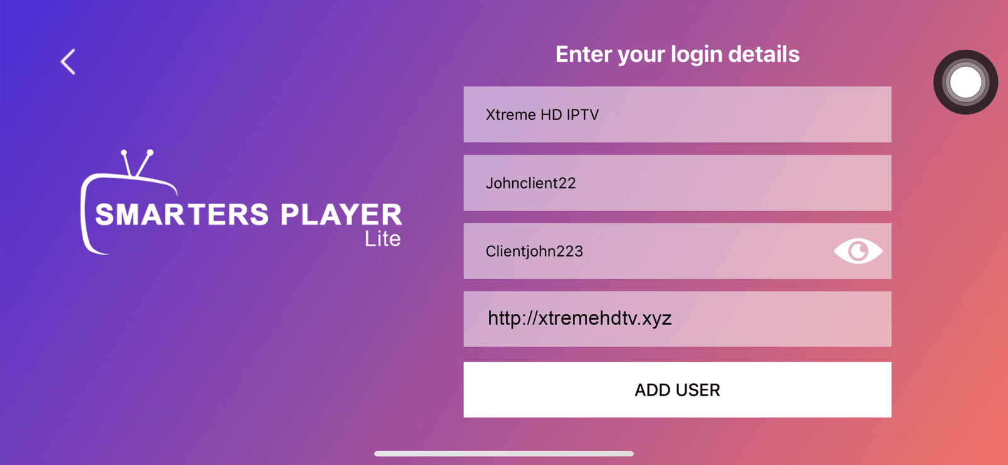Viewport: 1008px width, 465px height.
Task: Click the word Xtreme in the name field
Action: tap(510, 115)
